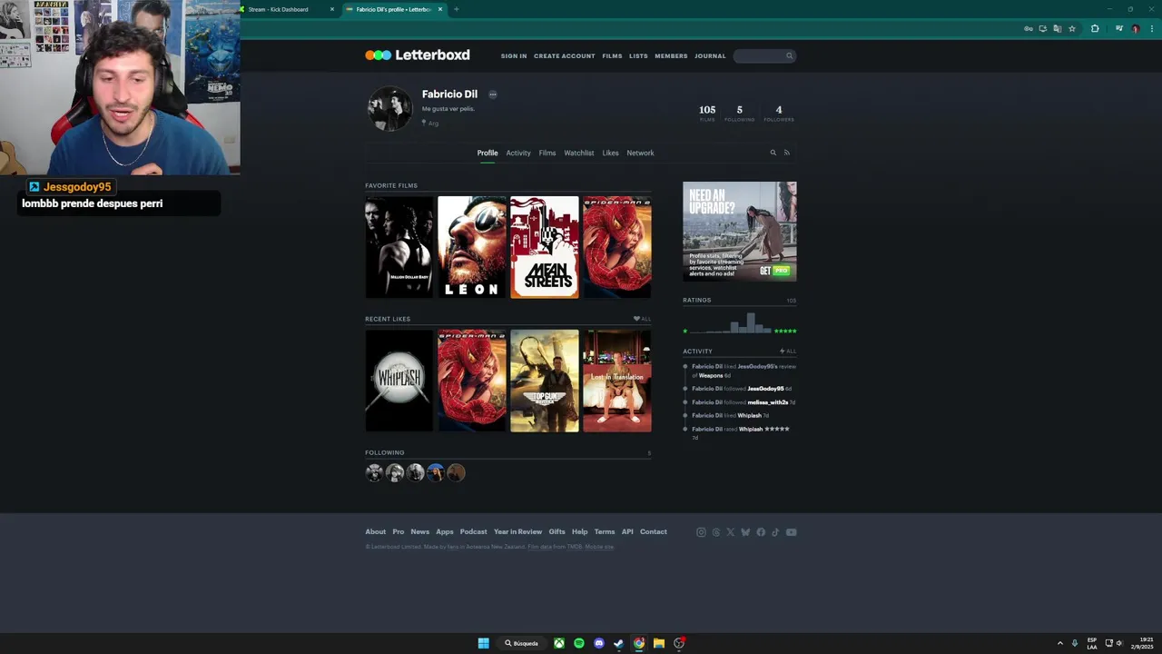Select the Profile tab
The image size is (1162, 654).
[x=487, y=153]
